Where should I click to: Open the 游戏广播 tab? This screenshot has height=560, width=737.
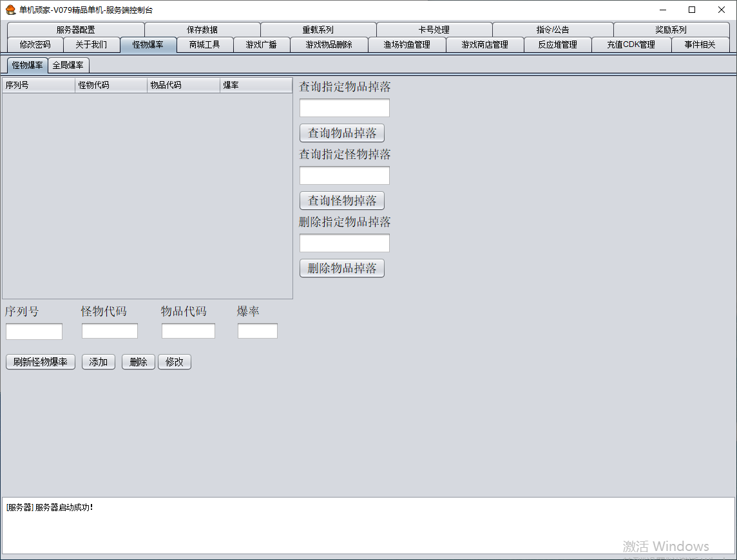261,44
